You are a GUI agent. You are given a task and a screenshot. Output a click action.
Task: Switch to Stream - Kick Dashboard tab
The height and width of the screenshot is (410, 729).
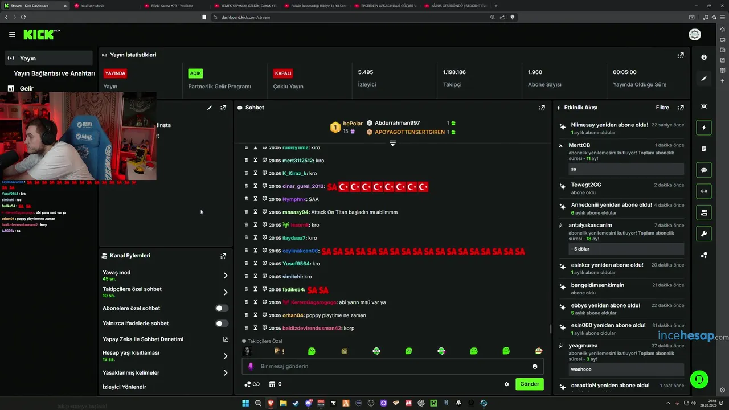point(34,6)
